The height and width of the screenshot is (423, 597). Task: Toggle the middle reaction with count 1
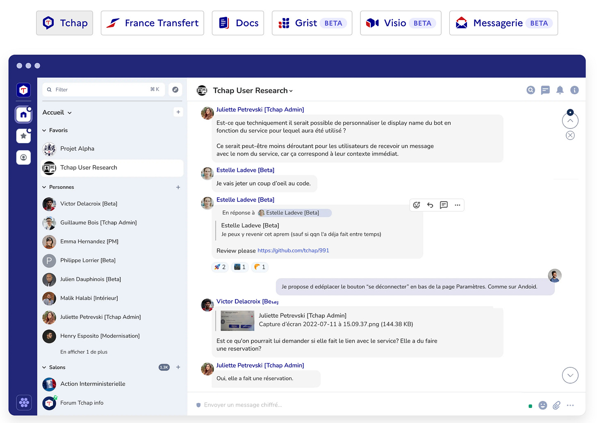tap(240, 267)
